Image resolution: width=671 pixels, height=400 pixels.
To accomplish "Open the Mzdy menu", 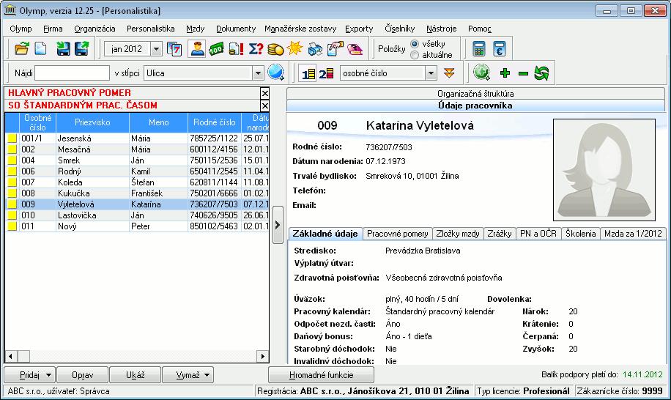I will coord(195,29).
